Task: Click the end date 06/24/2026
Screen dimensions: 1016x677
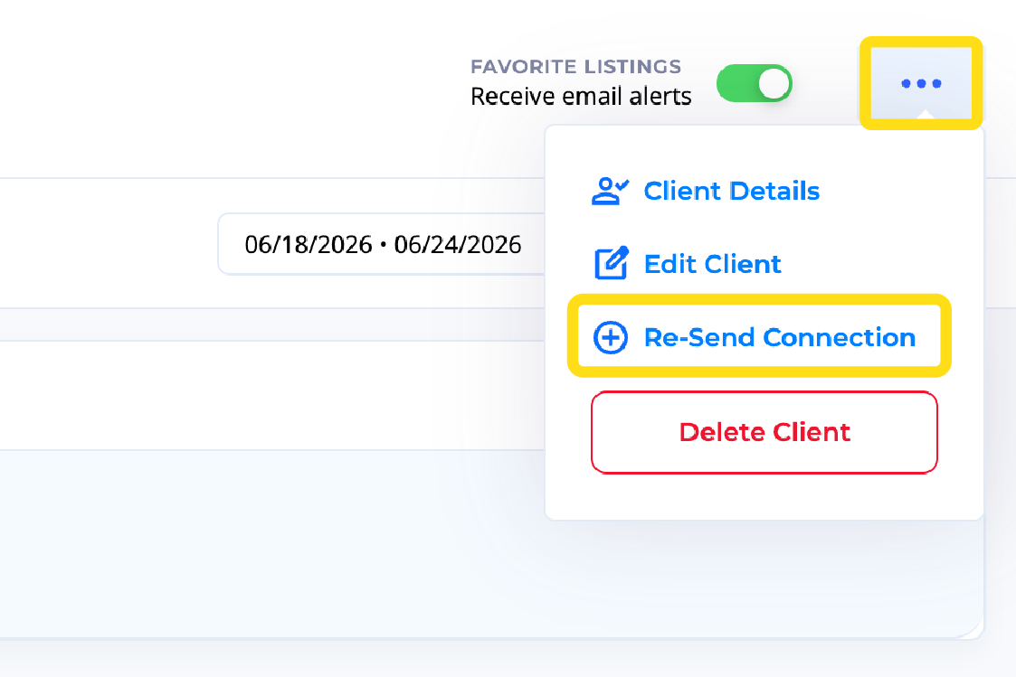Action: point(458,245)
